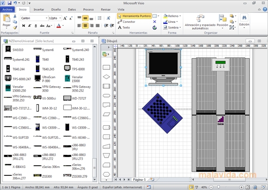Screen dimensions: 268x190
Task: Open the Aa change case dropdown
Action: pos(49,26)
